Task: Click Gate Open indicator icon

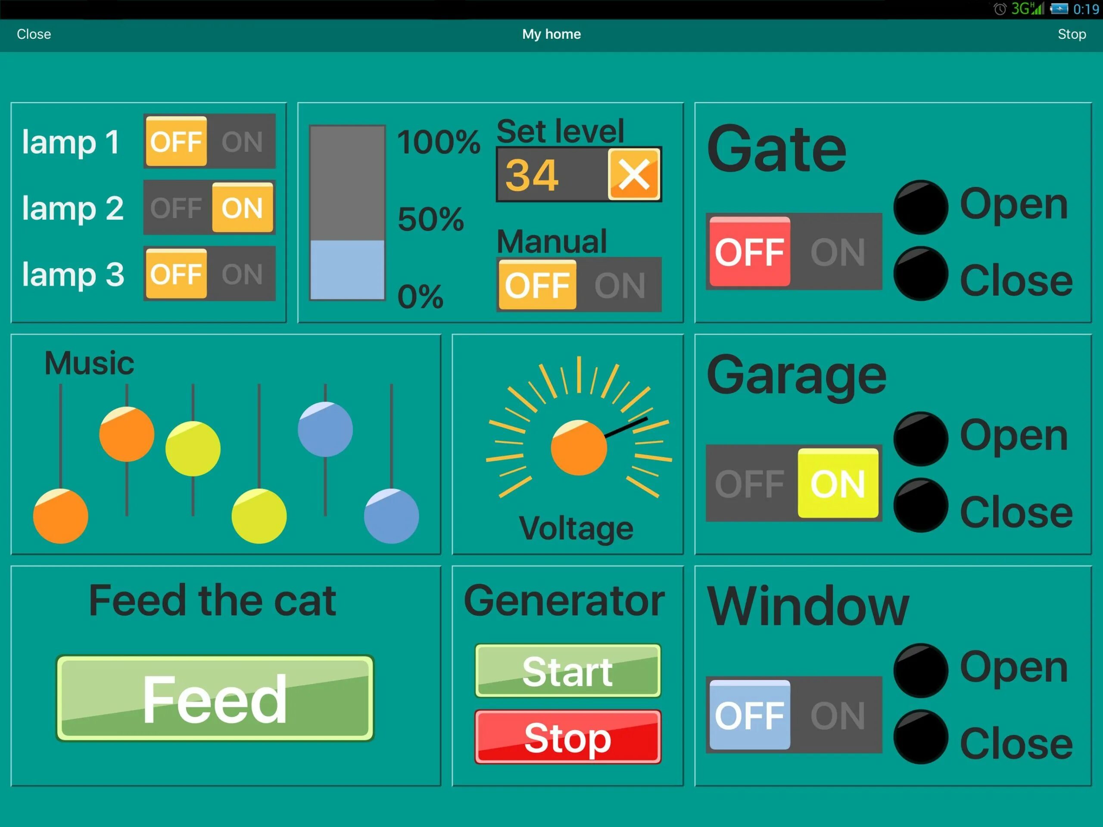Action: click(x=917, y=209)
